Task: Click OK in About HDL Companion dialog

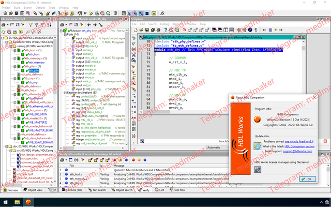Action: (307, 179)
